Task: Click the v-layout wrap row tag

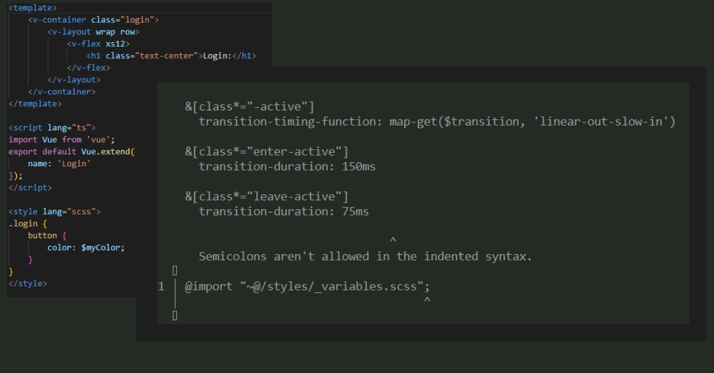Action: 93,31
